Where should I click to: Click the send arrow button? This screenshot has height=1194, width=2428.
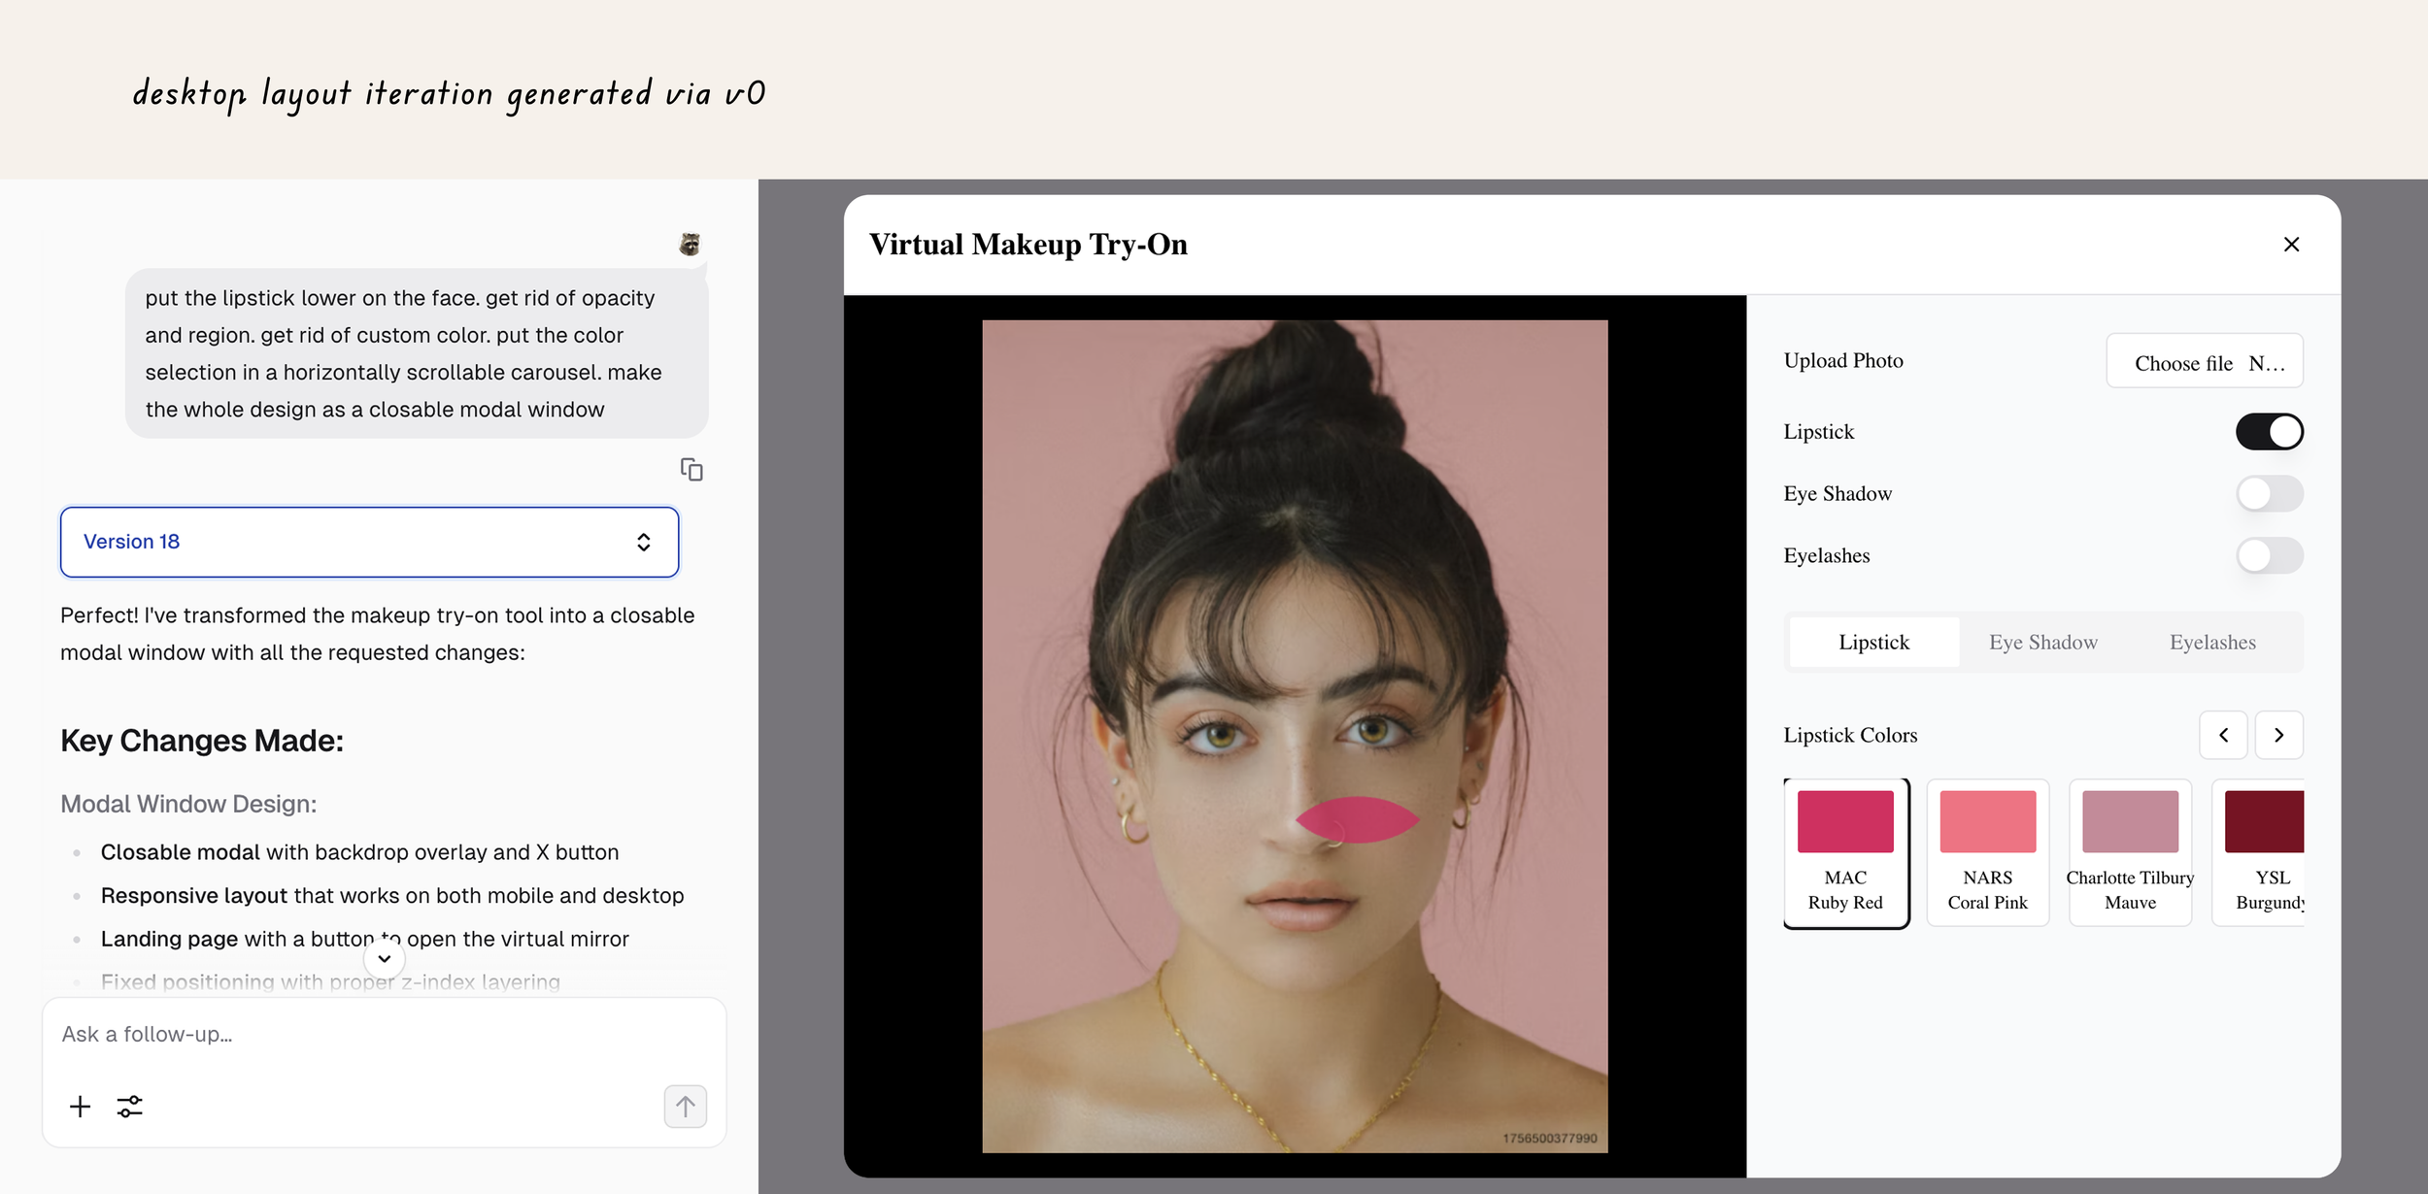click(x=685, y=1107)
